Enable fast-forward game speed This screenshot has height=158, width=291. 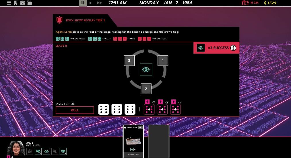point(99,3)
